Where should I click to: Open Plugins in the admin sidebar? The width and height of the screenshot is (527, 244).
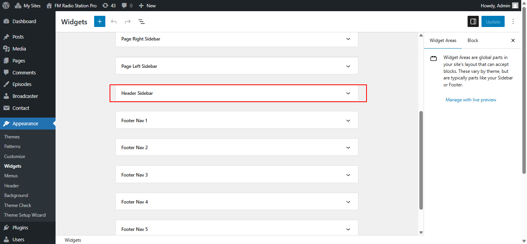pos(20,227)
